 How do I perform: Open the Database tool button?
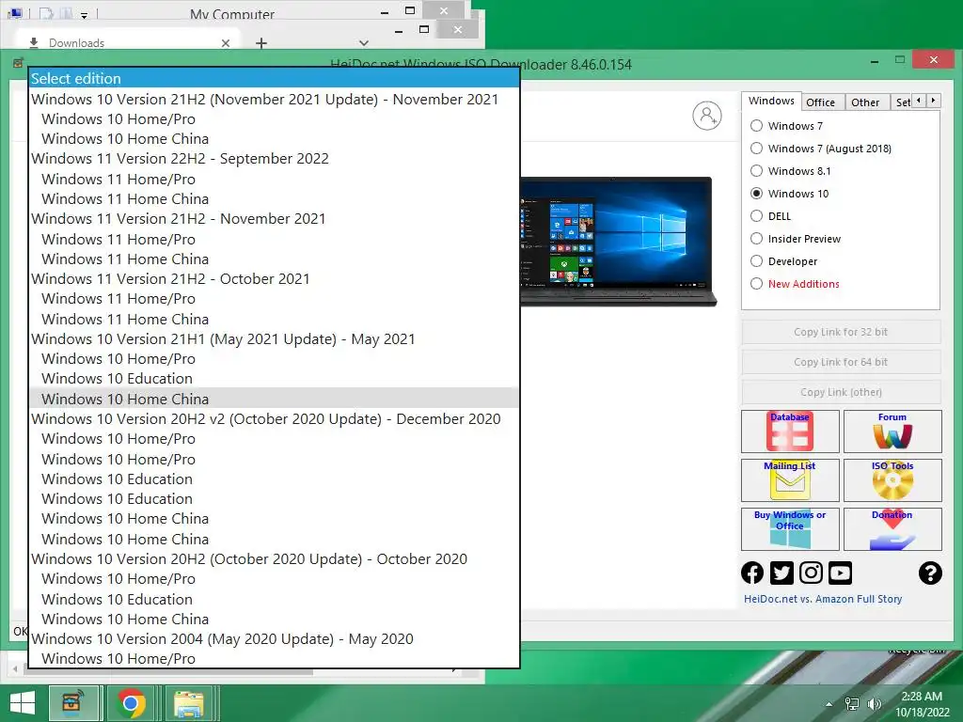pyautogui.click(x=790, y=431)
